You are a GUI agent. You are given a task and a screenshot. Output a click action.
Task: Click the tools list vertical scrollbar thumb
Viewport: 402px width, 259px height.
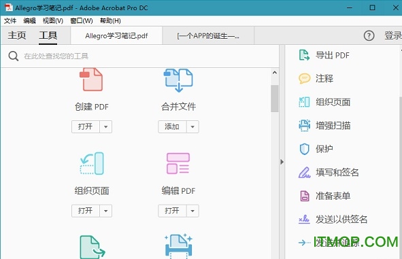coord(275,99)
